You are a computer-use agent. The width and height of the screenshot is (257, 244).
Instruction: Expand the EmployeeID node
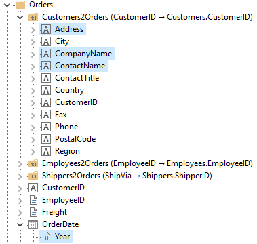pos(20,201)
